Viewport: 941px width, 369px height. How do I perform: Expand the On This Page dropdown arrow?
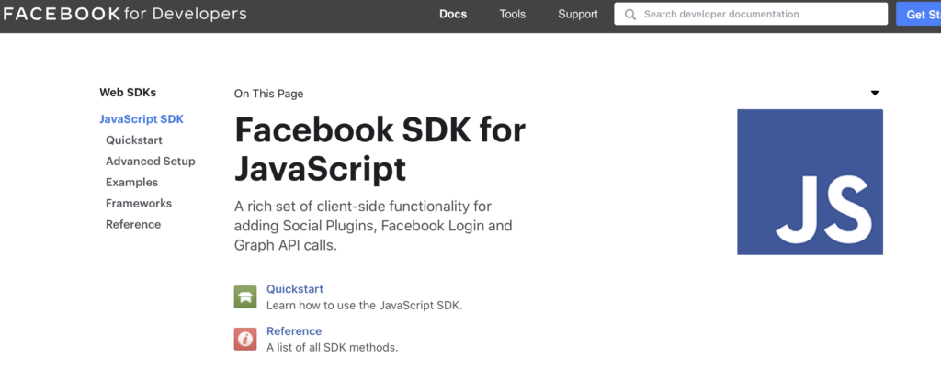(x=875, y=93)
